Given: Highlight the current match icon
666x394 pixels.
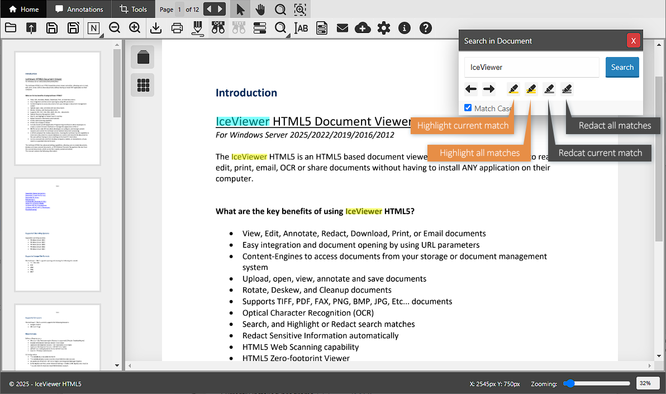Looking at the screenshot, I should coord(513,89).
